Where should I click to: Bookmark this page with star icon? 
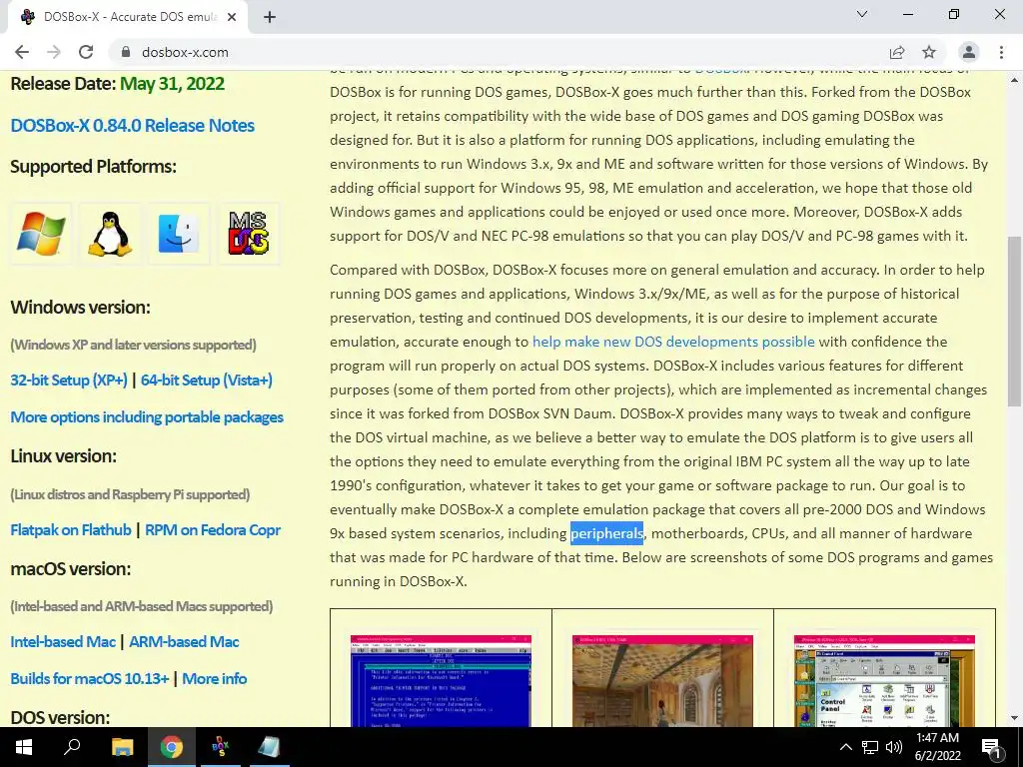pos(929,52)
